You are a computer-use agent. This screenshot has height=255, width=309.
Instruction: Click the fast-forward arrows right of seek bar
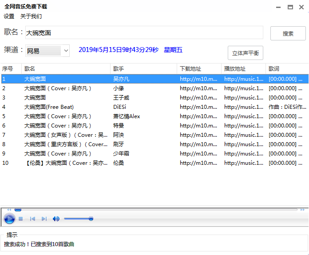point(303,210)
